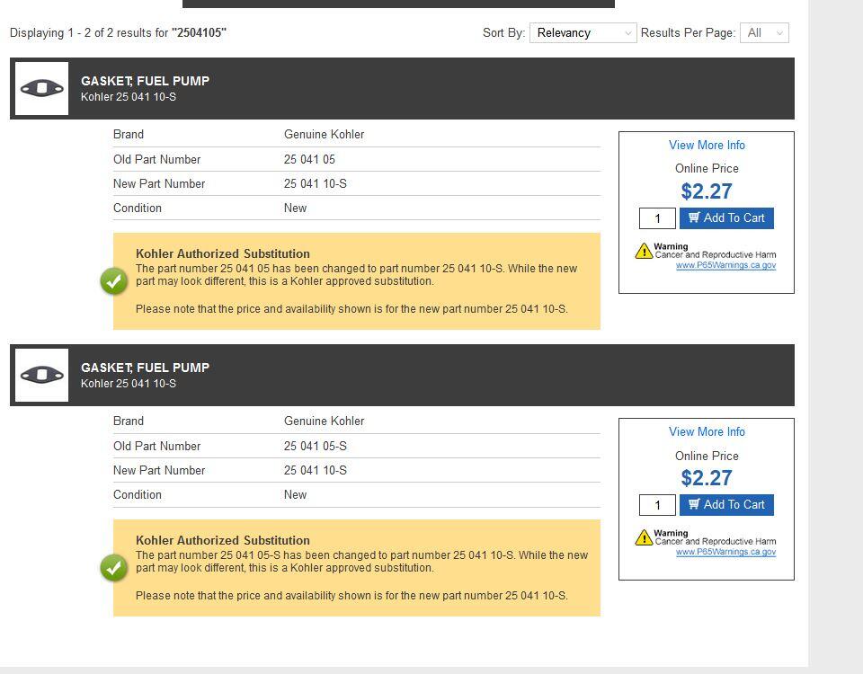Open the Sort By Relevancy dropdown
This screenshot has width=863, height=674.
583,33
